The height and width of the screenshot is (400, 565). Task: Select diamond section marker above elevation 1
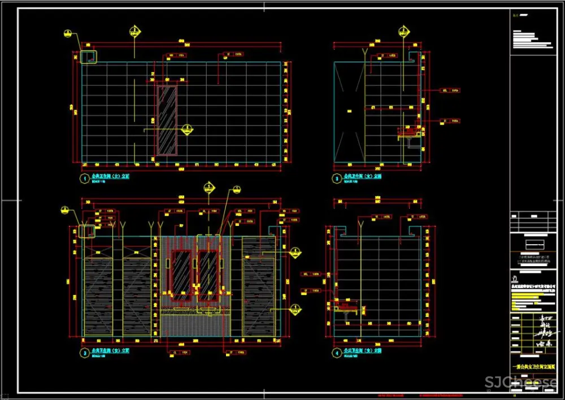pos(134,31)
